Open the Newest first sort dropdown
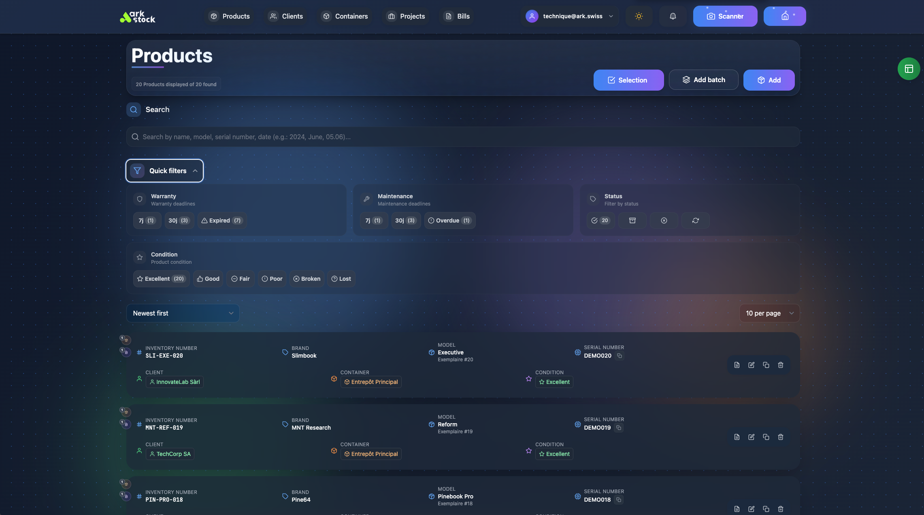Image resolution: width=924 pixels, height=515 pixels. coord(183,313)
